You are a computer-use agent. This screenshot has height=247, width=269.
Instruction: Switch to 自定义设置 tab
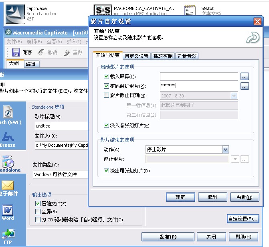coord(137,56)
